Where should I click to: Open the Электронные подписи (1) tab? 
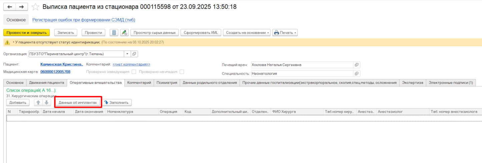[451, 83]
